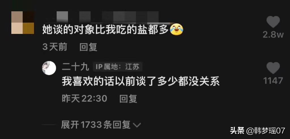The image size is (290, 139).
Task: Tap the 2.8w like count
Action: tap(273, 34)
